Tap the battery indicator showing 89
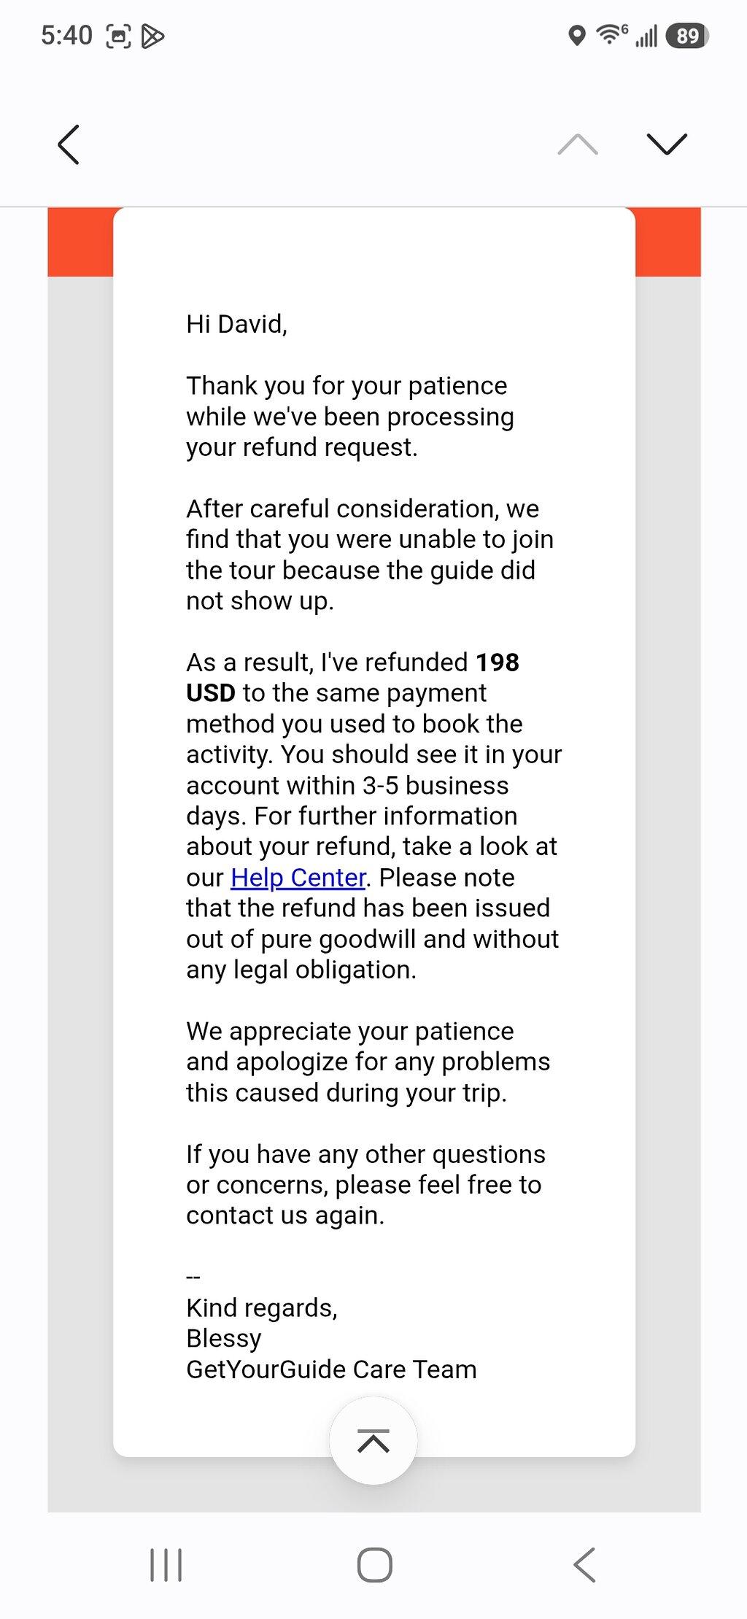The height and width of the screenshot is (1619, 747). click(x=687, y=36)
